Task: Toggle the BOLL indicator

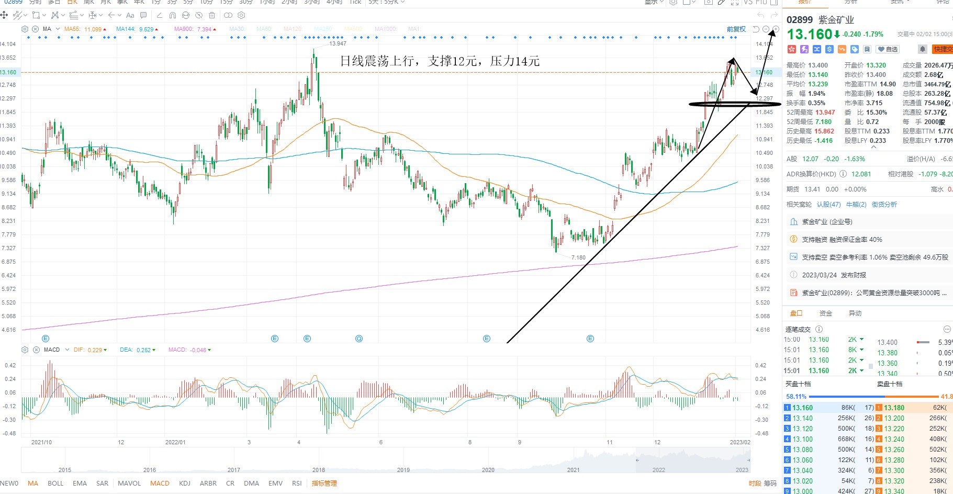Action: 55,483
